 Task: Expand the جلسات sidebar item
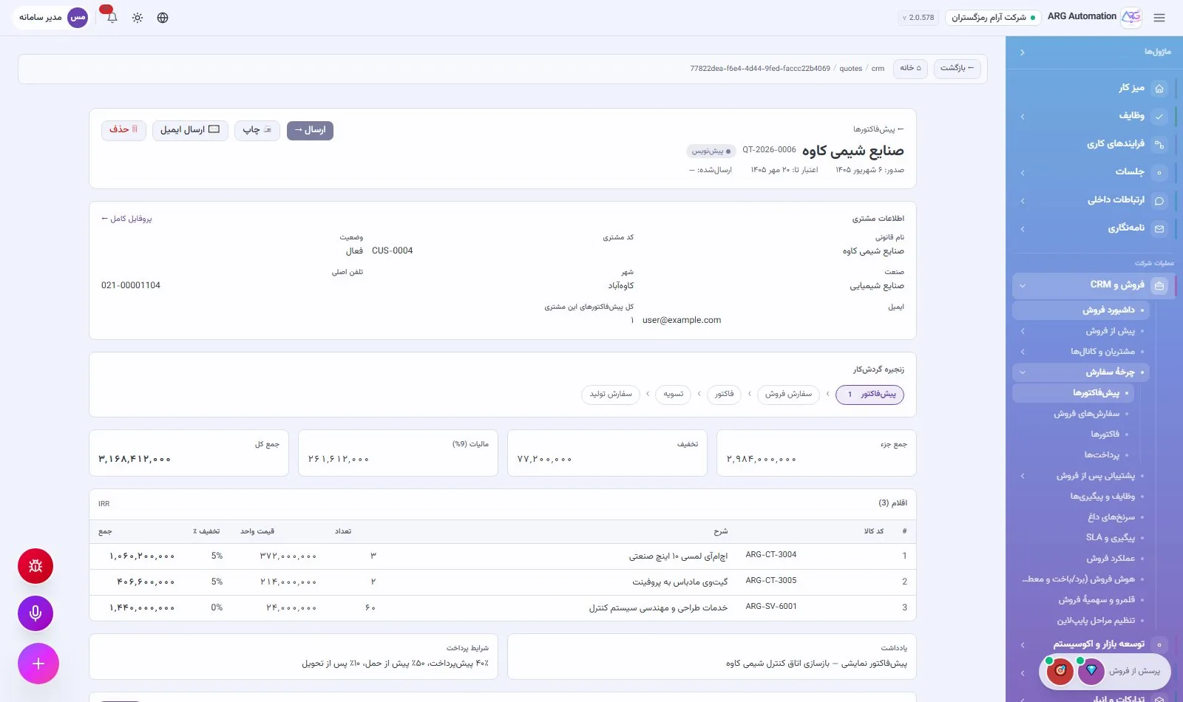pyautogui.click(x=1022, y=172)
